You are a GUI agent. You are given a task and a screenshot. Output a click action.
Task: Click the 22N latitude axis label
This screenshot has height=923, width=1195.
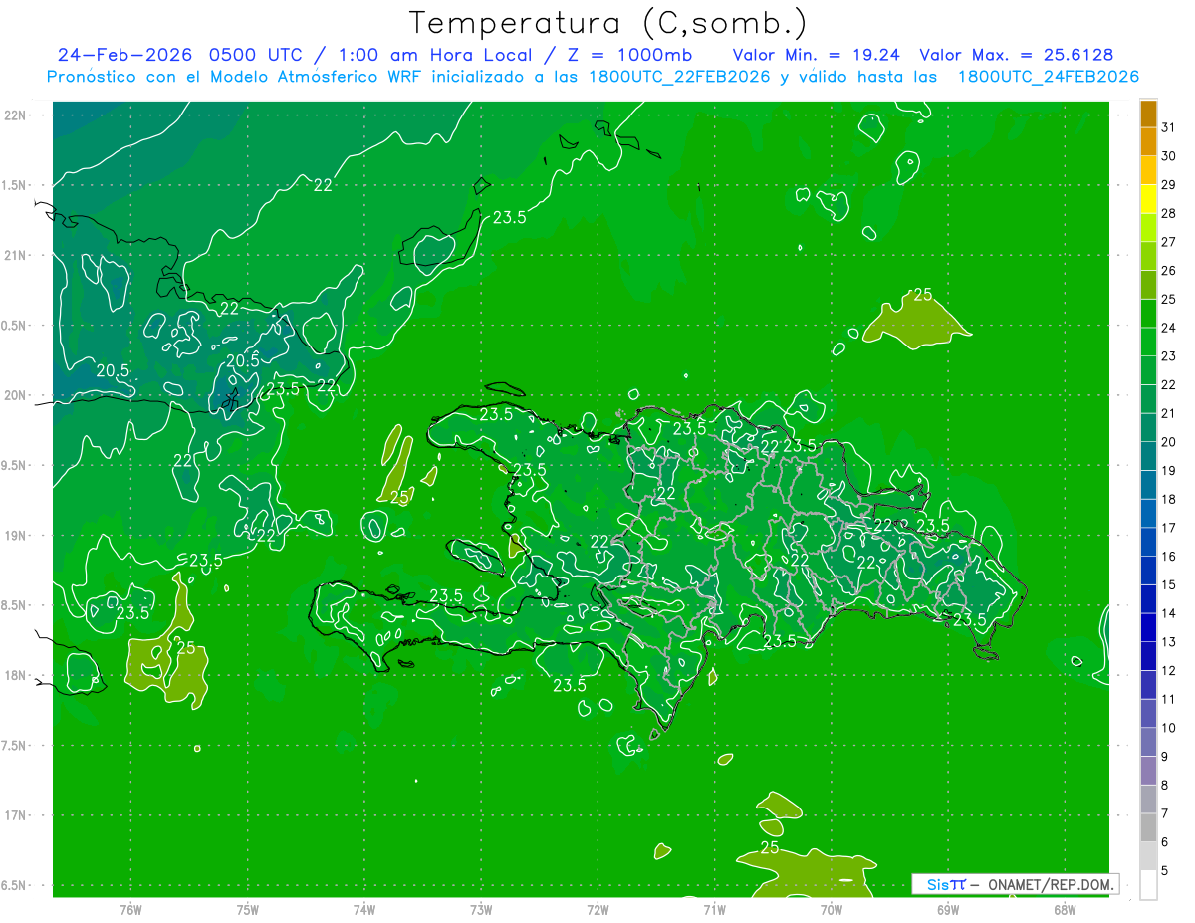tap(16, 115)
